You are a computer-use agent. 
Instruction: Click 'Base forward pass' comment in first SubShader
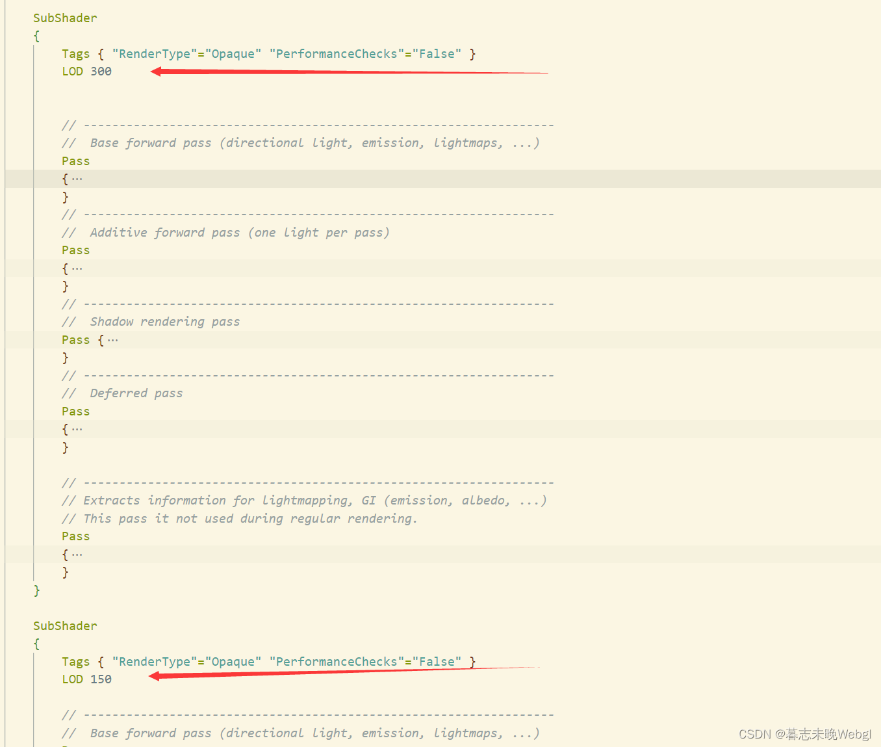301,143
